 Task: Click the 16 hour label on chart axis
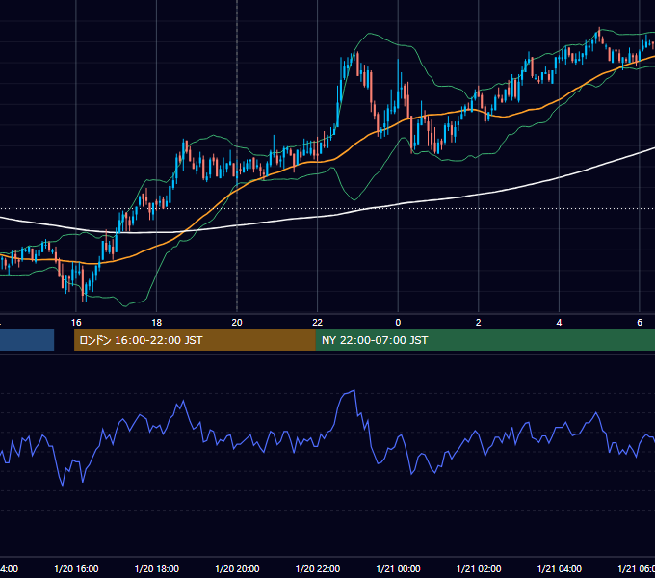point(76,323)
